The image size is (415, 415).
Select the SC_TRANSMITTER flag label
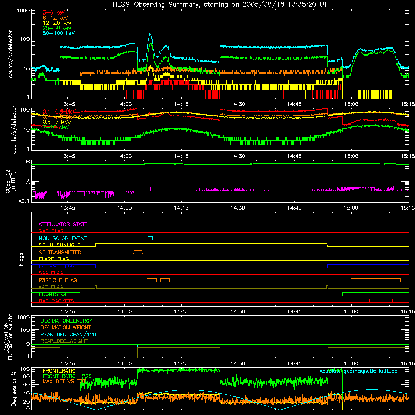tap(60, 252)
